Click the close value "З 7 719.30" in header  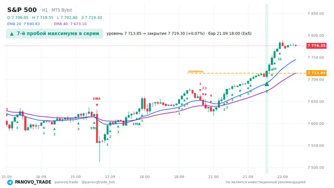tap(92, 18)
